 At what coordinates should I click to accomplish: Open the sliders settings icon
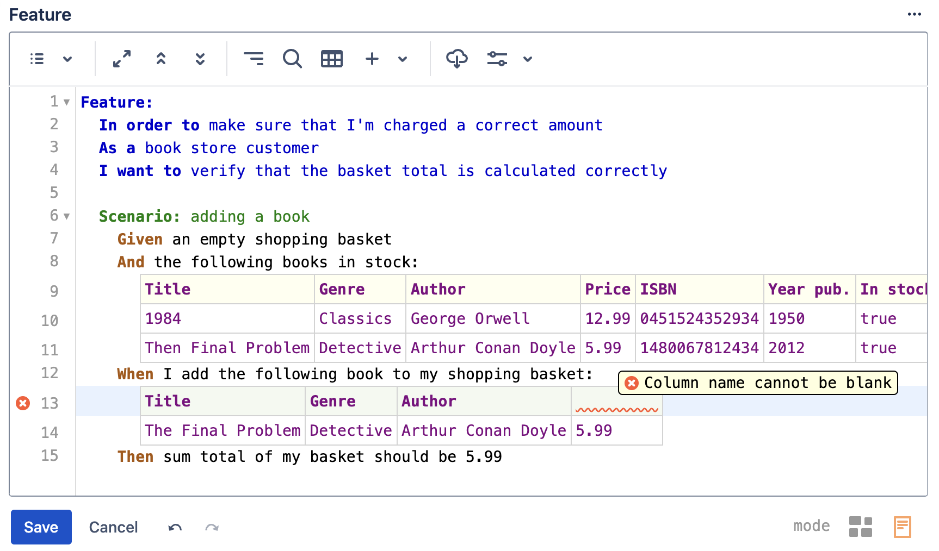tap(497, 59)
